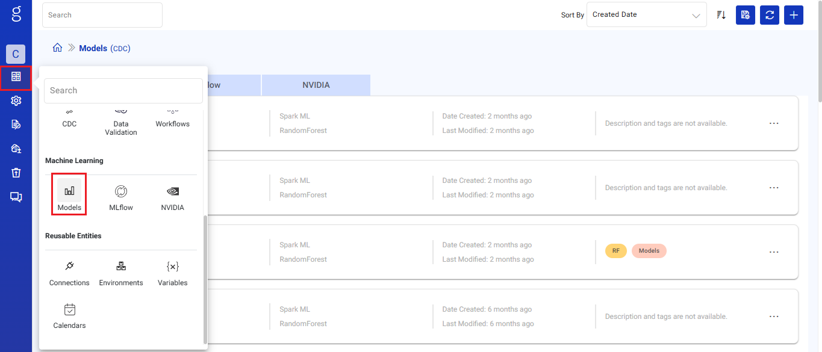Switch to the NVIDIA tab
The width and height of the screenshot is (822, 352).
[x=316, y=85]
